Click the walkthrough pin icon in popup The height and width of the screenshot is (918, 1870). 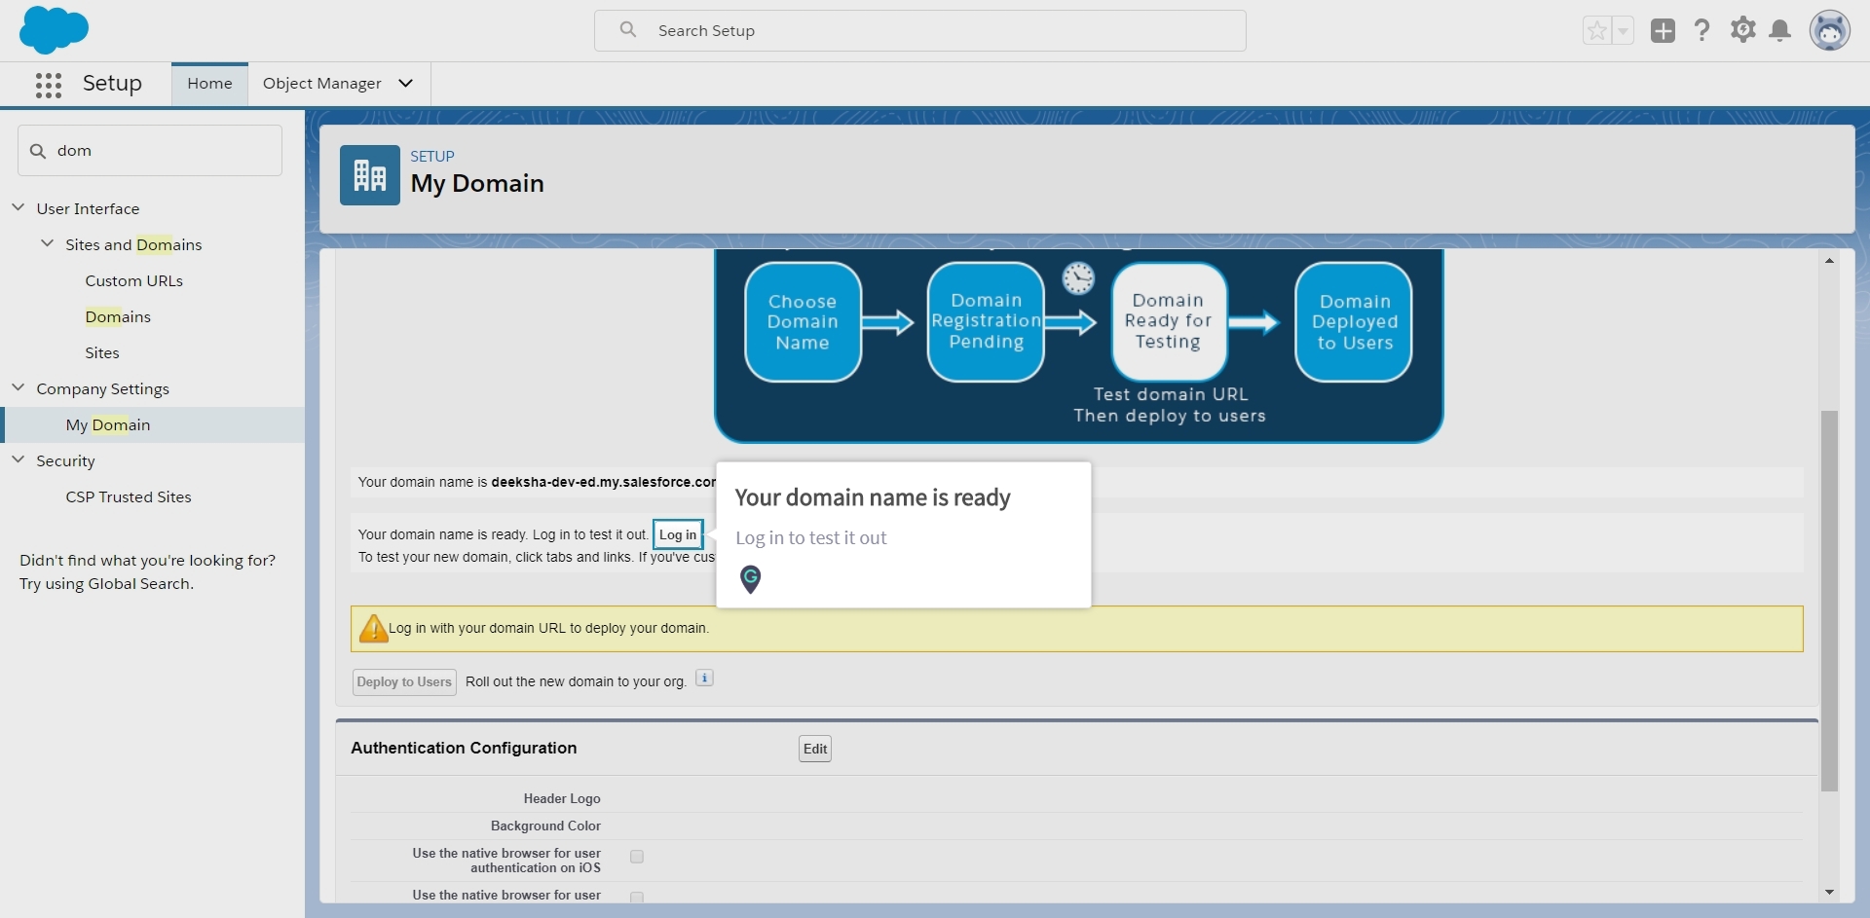pyautogui.click(x=750, y=579)
